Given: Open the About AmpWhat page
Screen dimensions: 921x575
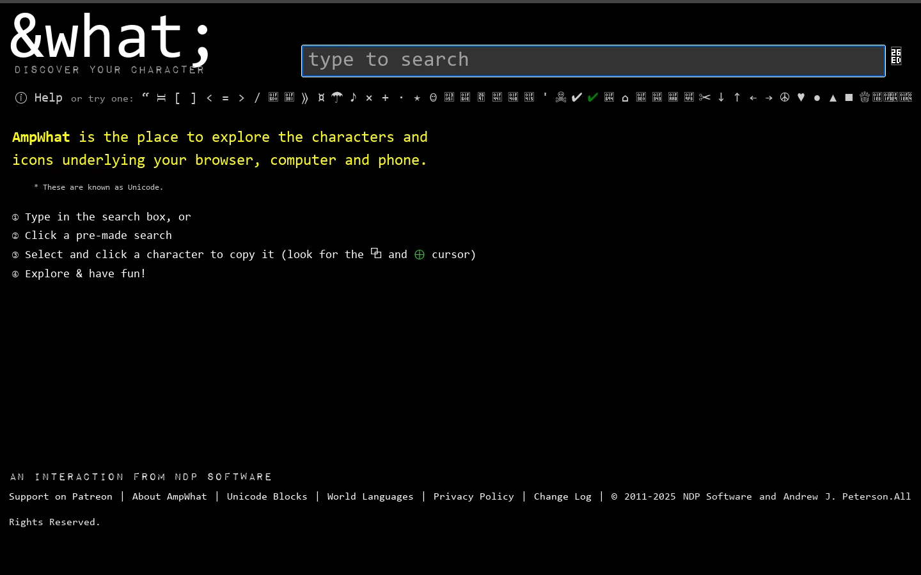Looking at the screenshot, I should (169, 496).
